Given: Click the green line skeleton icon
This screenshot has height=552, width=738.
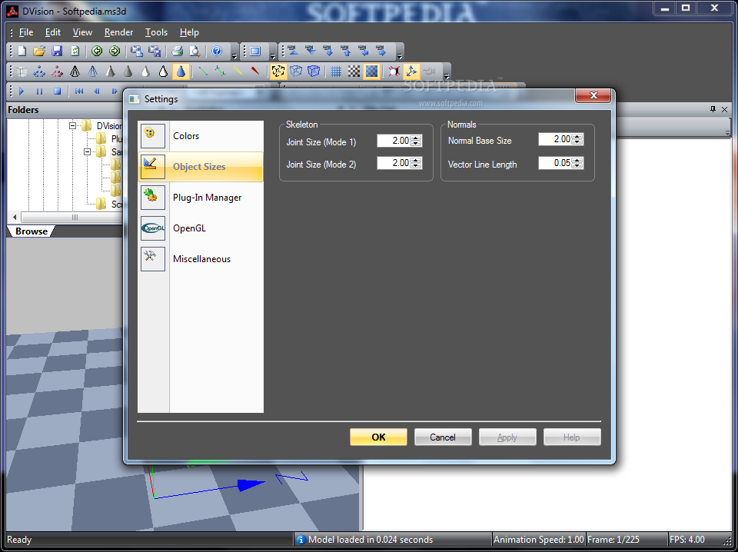Looking at the screenshot, I should point(203,71).
